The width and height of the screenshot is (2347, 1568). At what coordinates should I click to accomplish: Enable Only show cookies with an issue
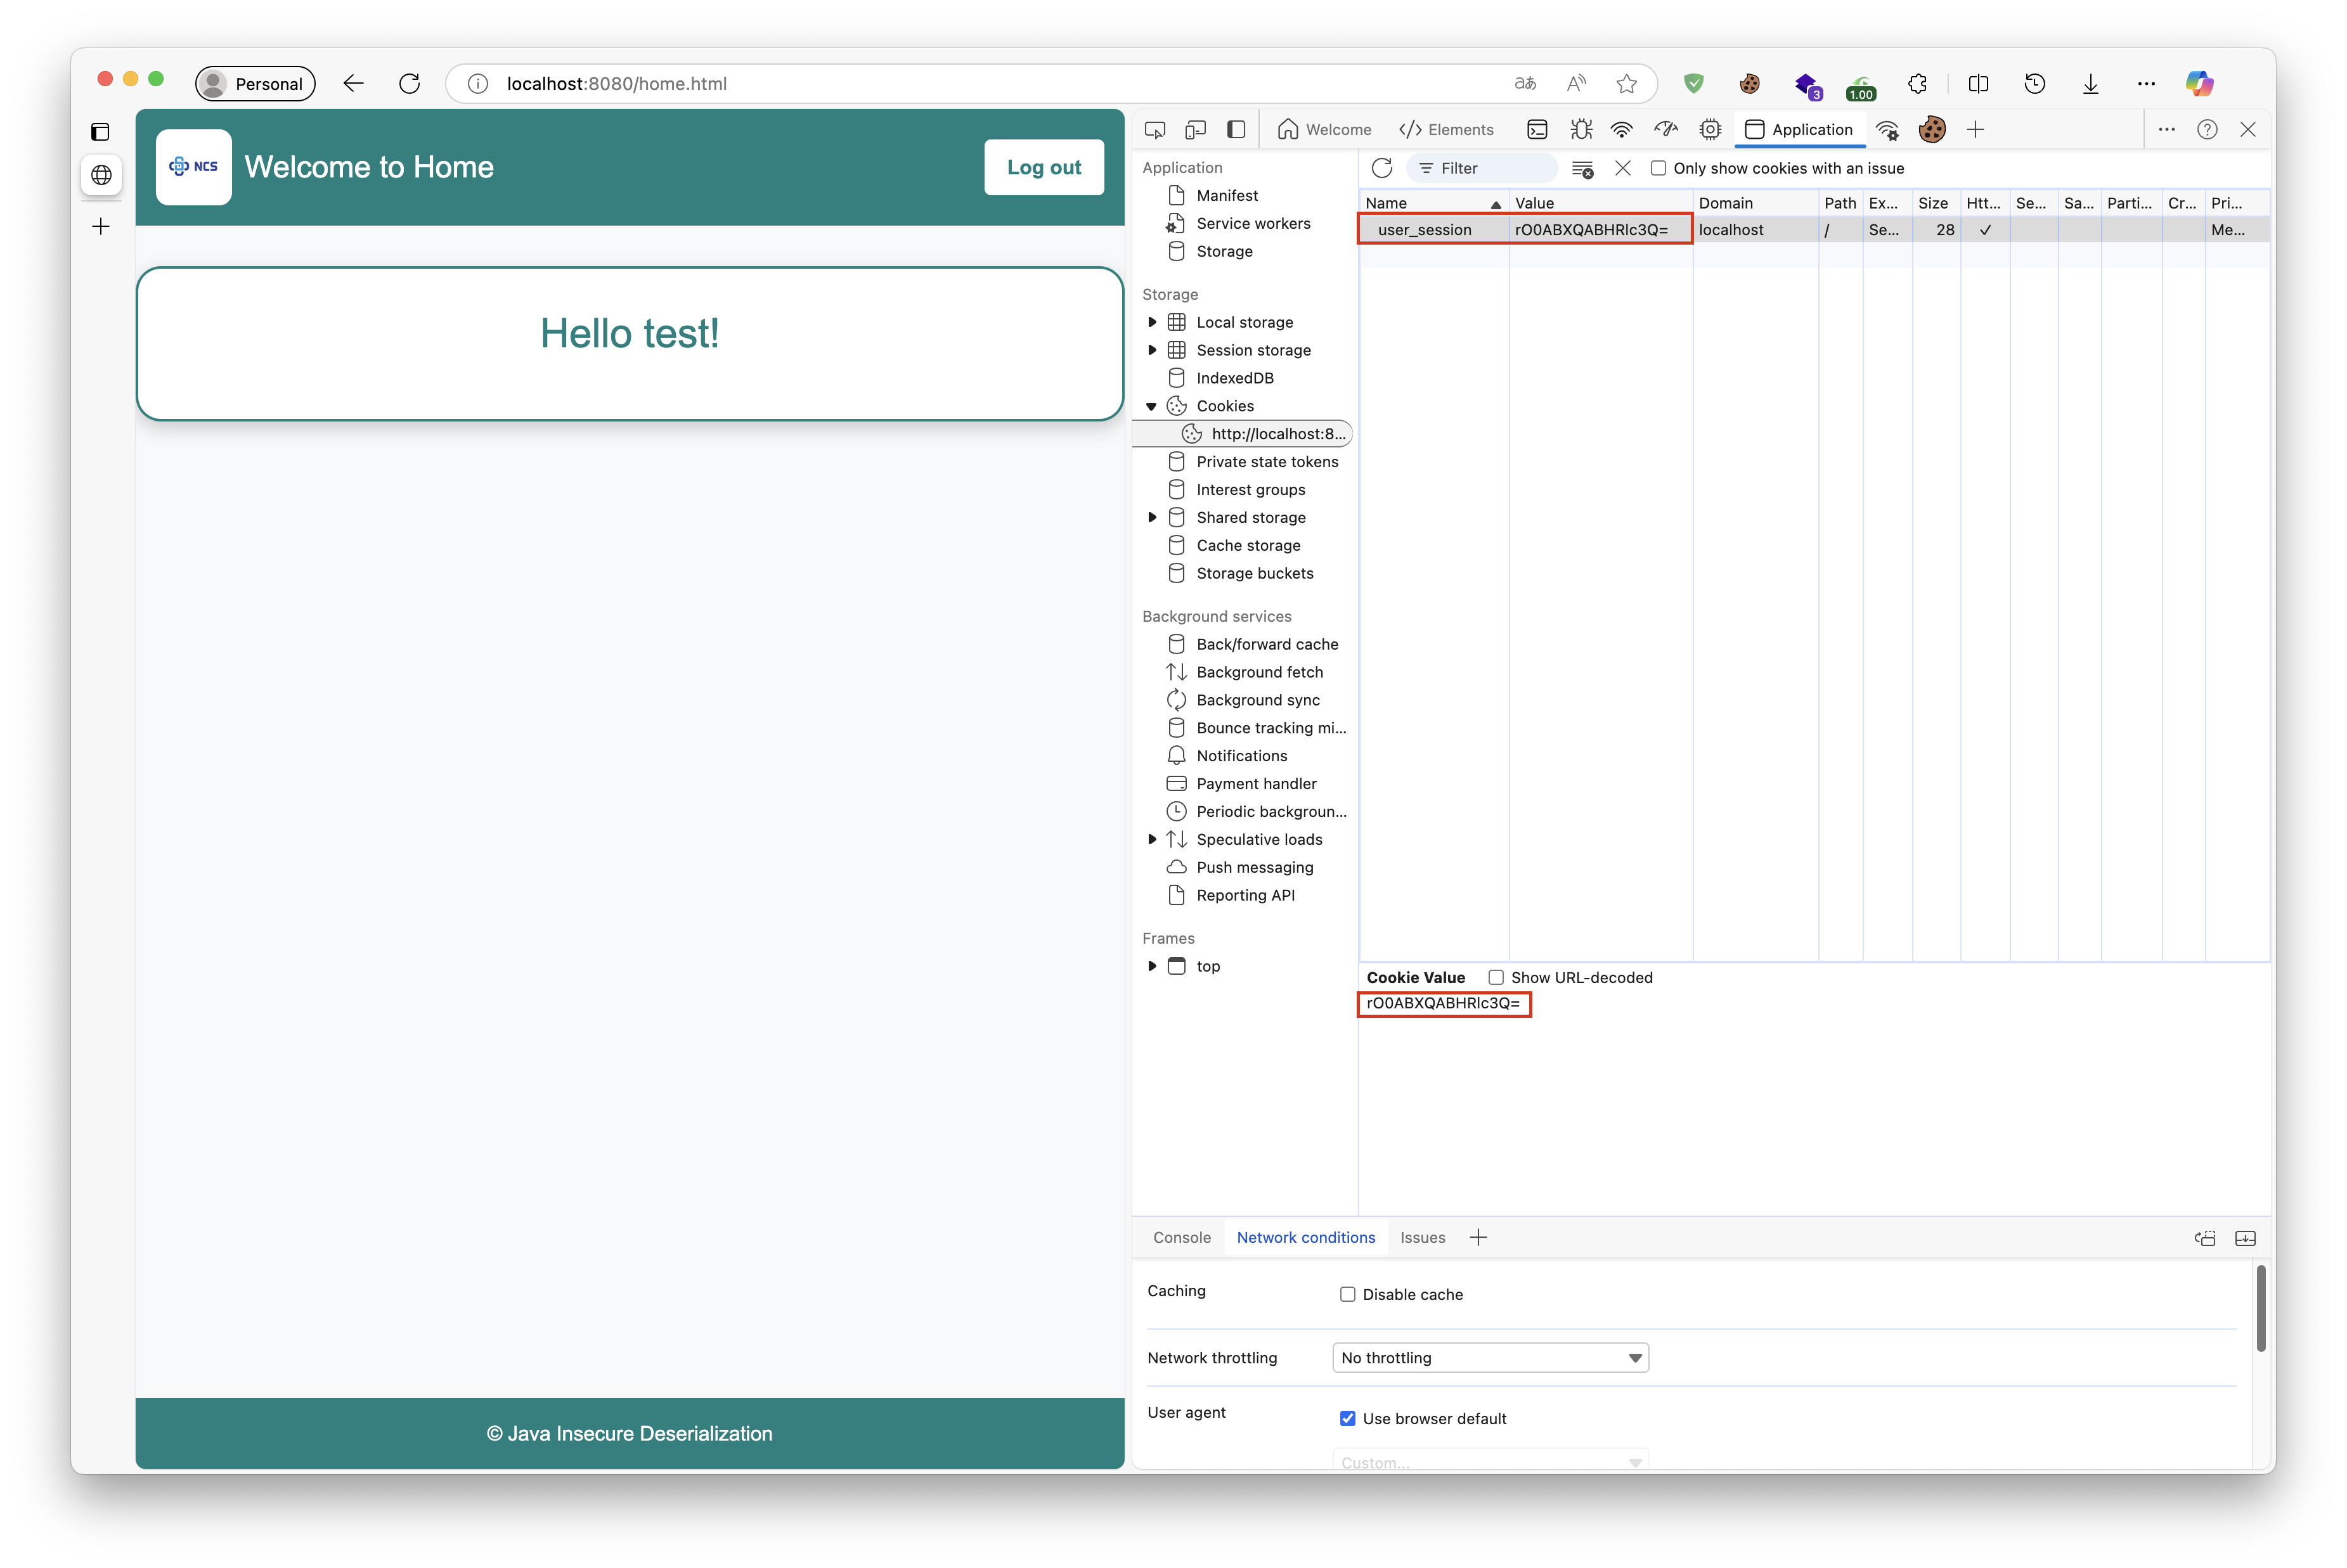(x=1658, y=168)
